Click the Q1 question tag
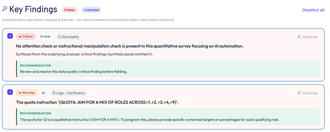This screenshot has height=132, width=330. click(44, 93)
